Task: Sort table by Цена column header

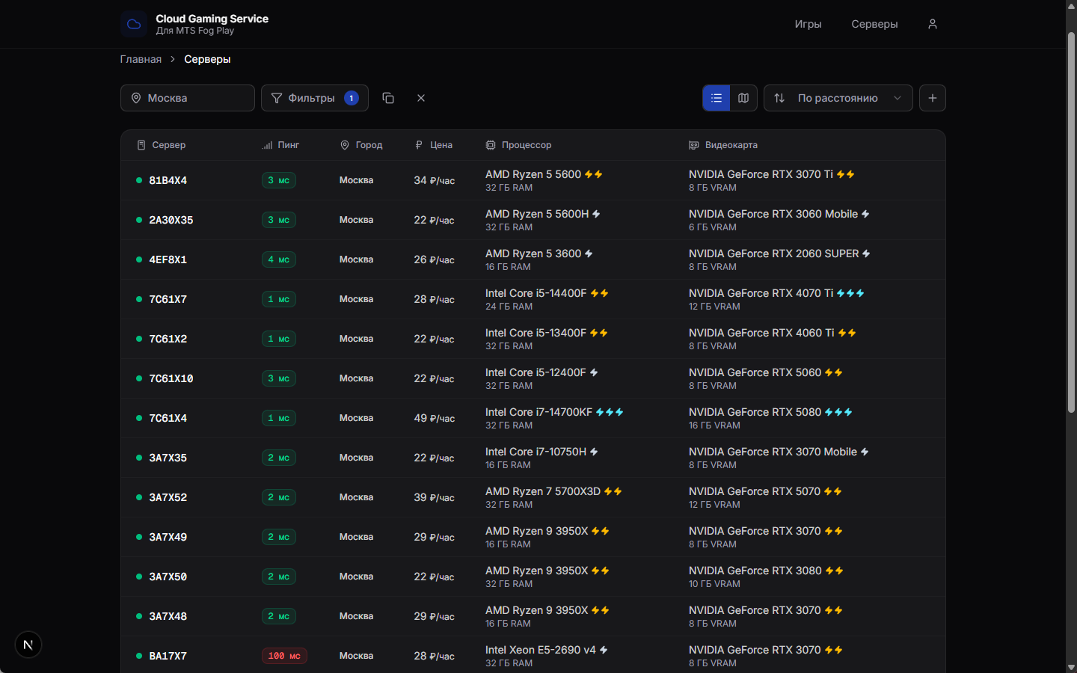Action: (x=434, y=145)
